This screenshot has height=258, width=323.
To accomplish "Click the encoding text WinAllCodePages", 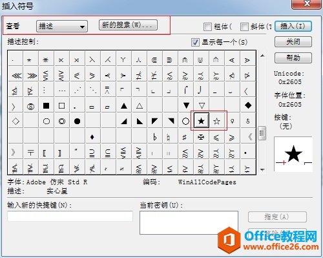I will click(x=207, y=182).
